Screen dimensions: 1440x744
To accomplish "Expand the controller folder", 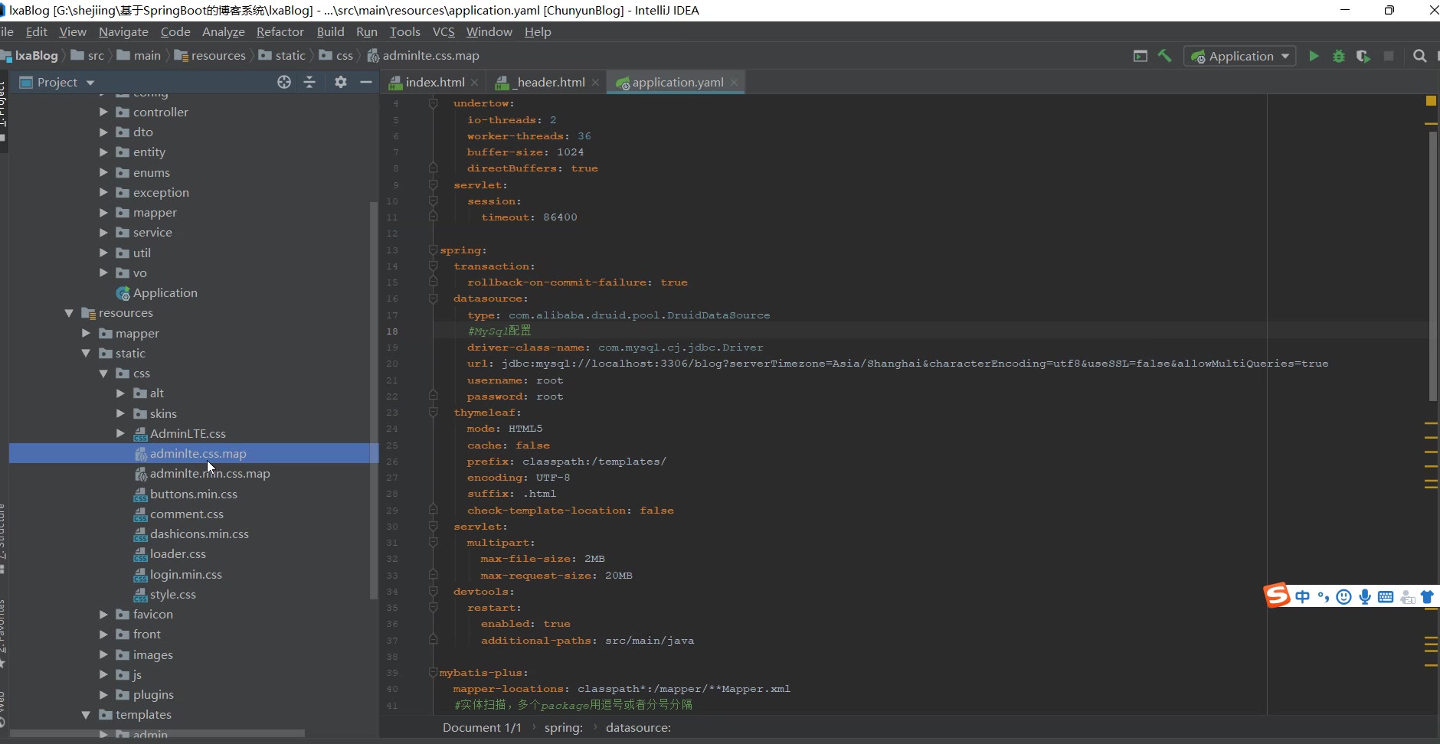I will coord(103,112).
